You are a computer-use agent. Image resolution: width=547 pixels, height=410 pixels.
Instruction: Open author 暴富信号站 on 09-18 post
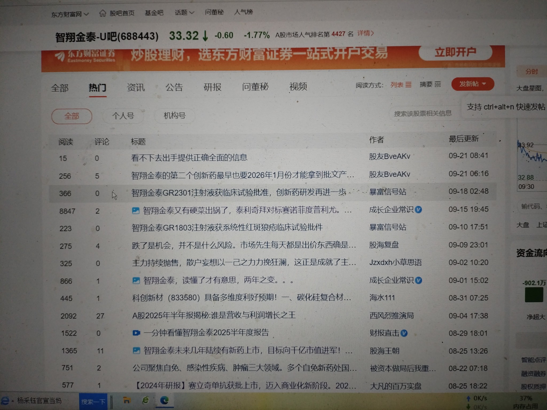pos(388,192)
